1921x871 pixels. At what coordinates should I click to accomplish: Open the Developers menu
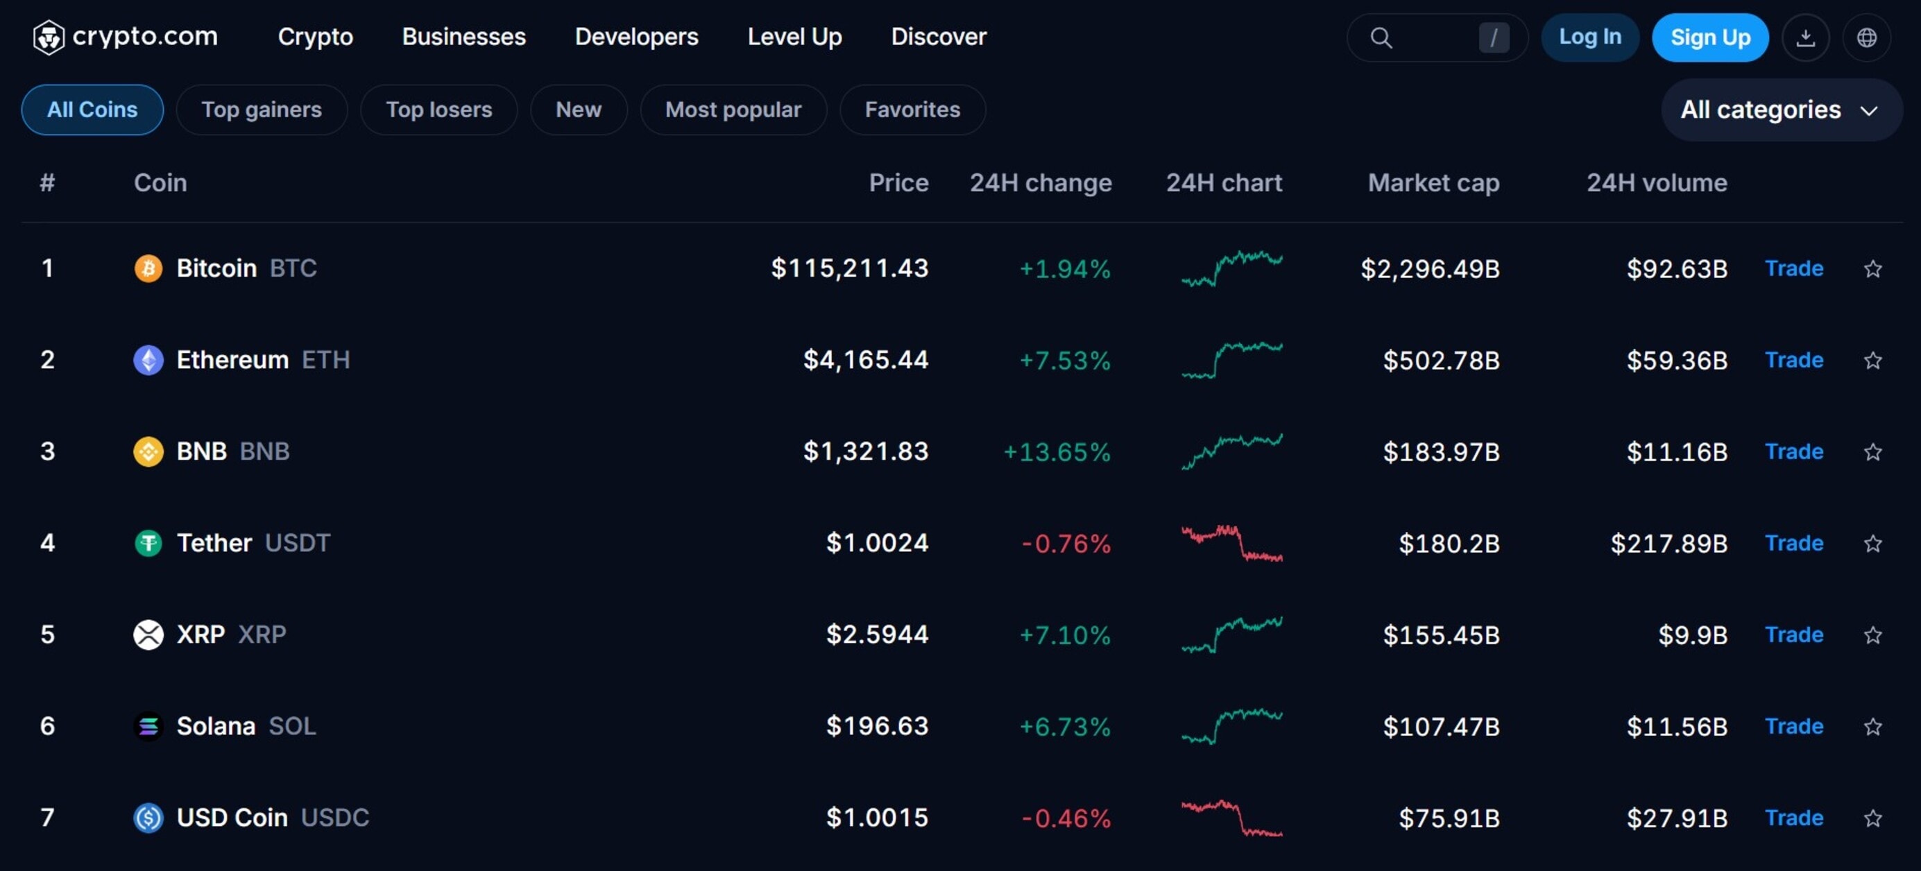coord(636,37)
